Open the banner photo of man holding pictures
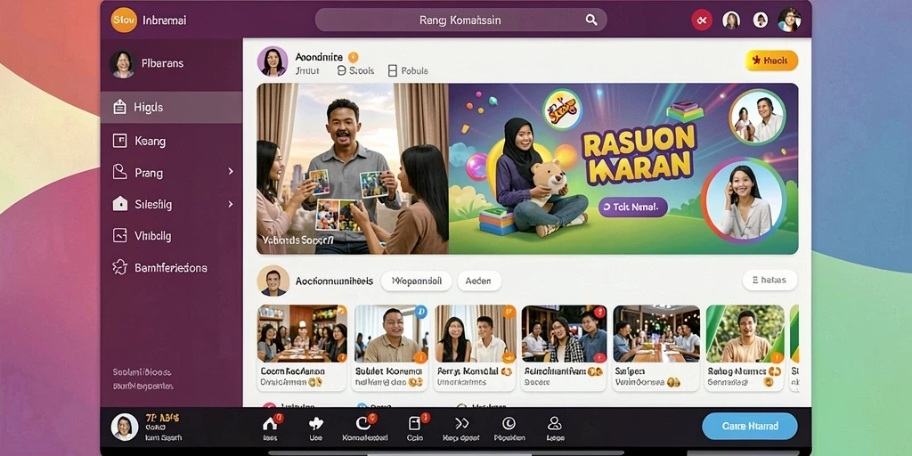This screenshot has width=912, height=456. coord(353,168)
